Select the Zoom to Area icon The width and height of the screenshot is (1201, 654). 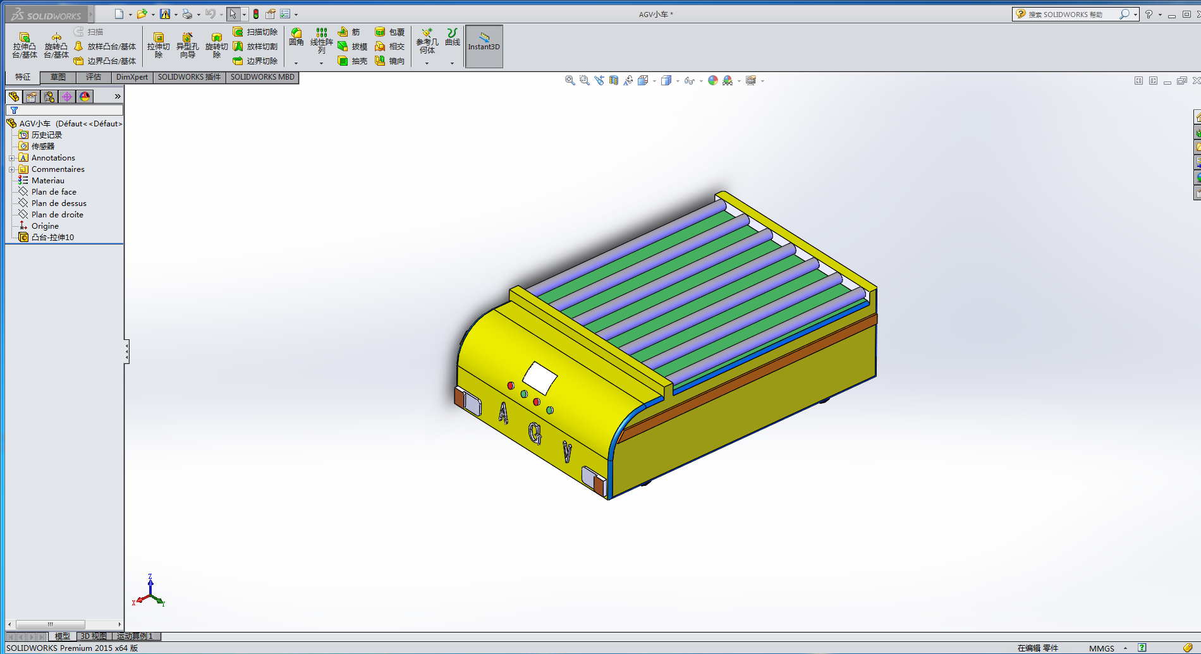coord(585,80)
